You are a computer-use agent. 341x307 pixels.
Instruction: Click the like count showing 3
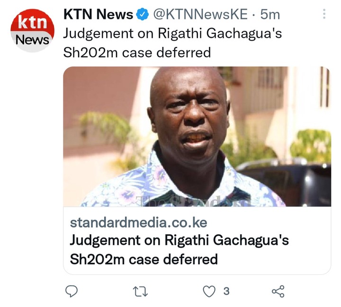coord(226,291)
